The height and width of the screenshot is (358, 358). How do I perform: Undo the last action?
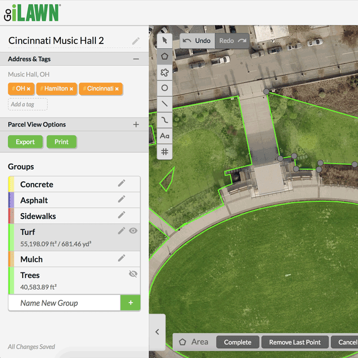(197, 41)
